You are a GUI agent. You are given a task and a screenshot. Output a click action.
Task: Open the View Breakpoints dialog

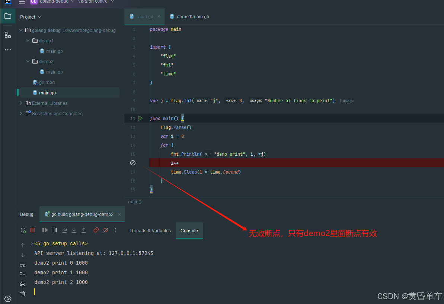(x=96, y=230)
